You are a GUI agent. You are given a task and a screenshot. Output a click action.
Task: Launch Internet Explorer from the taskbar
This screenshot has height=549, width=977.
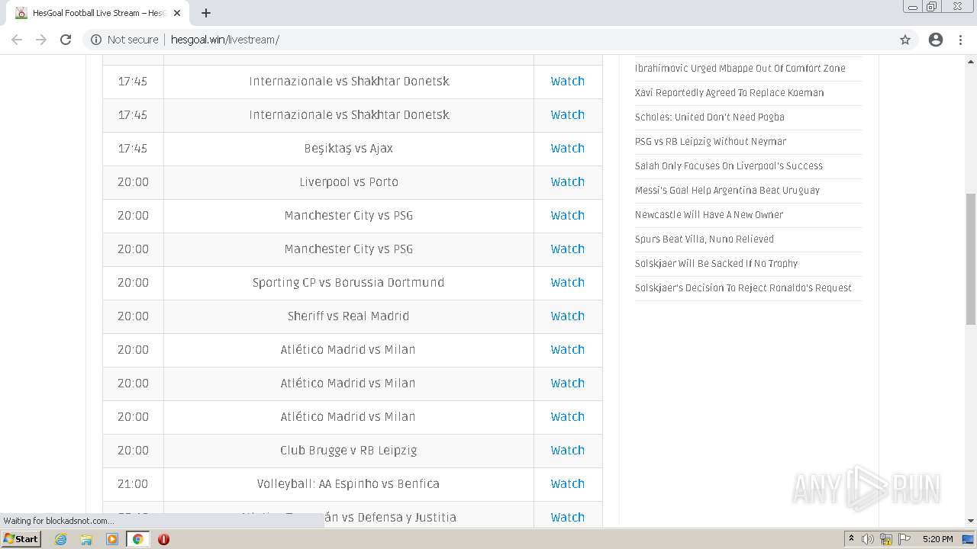point(61,539)
